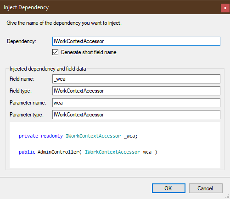Click the Cancel button

206,188
